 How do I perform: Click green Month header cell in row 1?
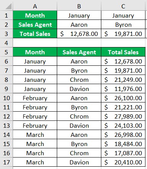35,15
